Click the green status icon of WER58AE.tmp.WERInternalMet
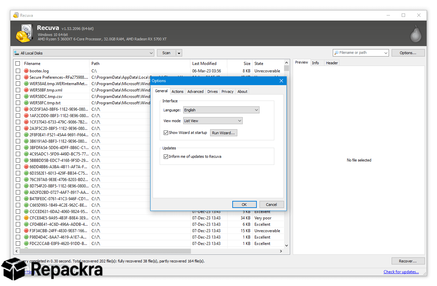The image size is (437, 286). click(x=26, y=84)
